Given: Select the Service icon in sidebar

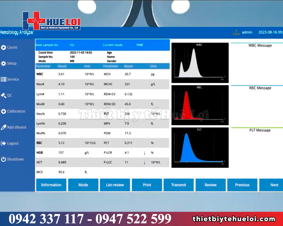Looking at the screenshot, I should [4, 79].
